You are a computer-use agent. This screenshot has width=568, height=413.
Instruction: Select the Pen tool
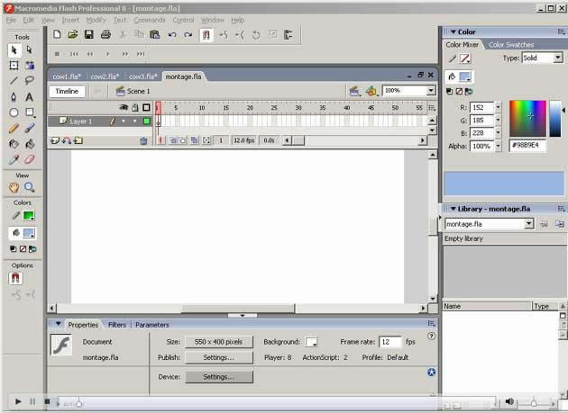[x=14, y=96]
